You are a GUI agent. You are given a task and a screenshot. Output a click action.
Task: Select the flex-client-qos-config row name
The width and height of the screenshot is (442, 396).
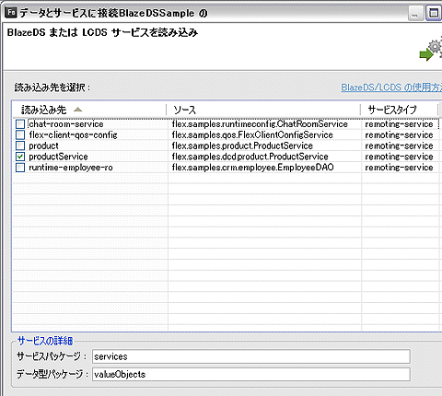[x=74, y=134]
